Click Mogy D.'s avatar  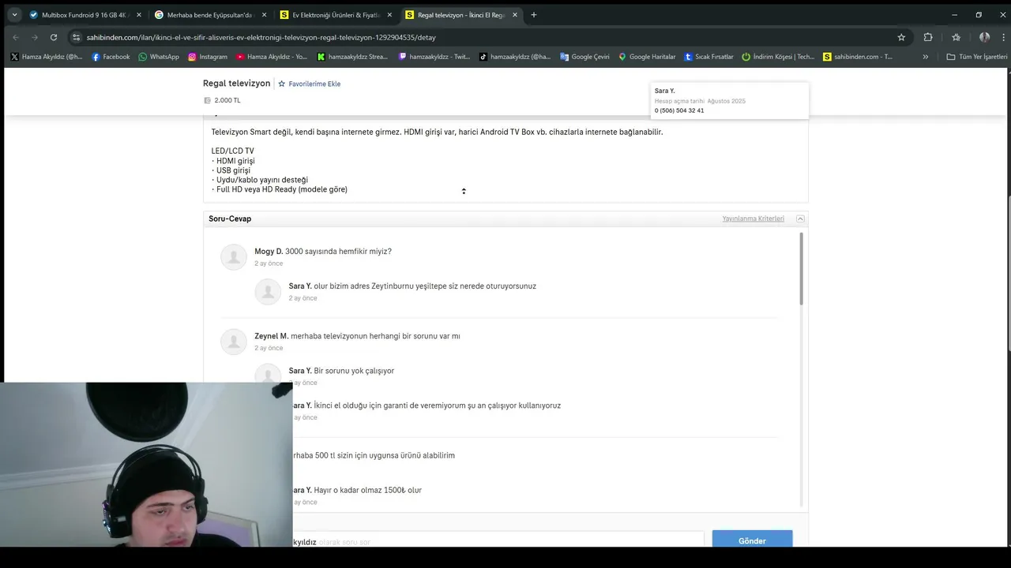(x=234, y=257)
